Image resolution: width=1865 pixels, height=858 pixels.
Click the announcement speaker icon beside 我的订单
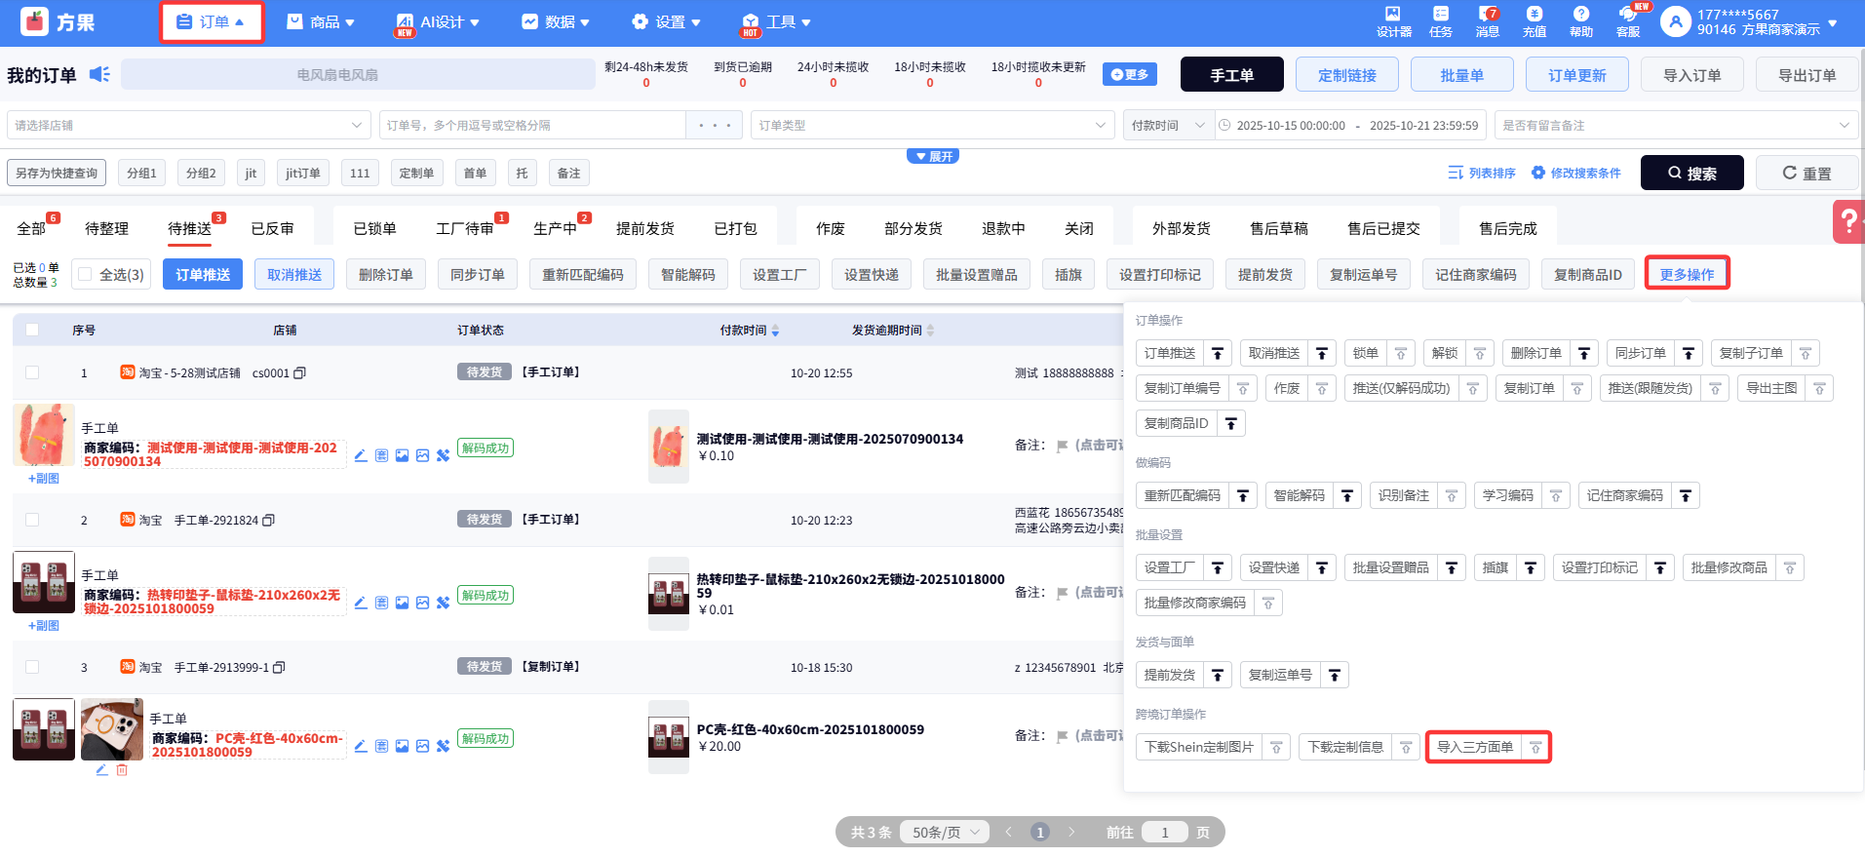pos(99,75)
